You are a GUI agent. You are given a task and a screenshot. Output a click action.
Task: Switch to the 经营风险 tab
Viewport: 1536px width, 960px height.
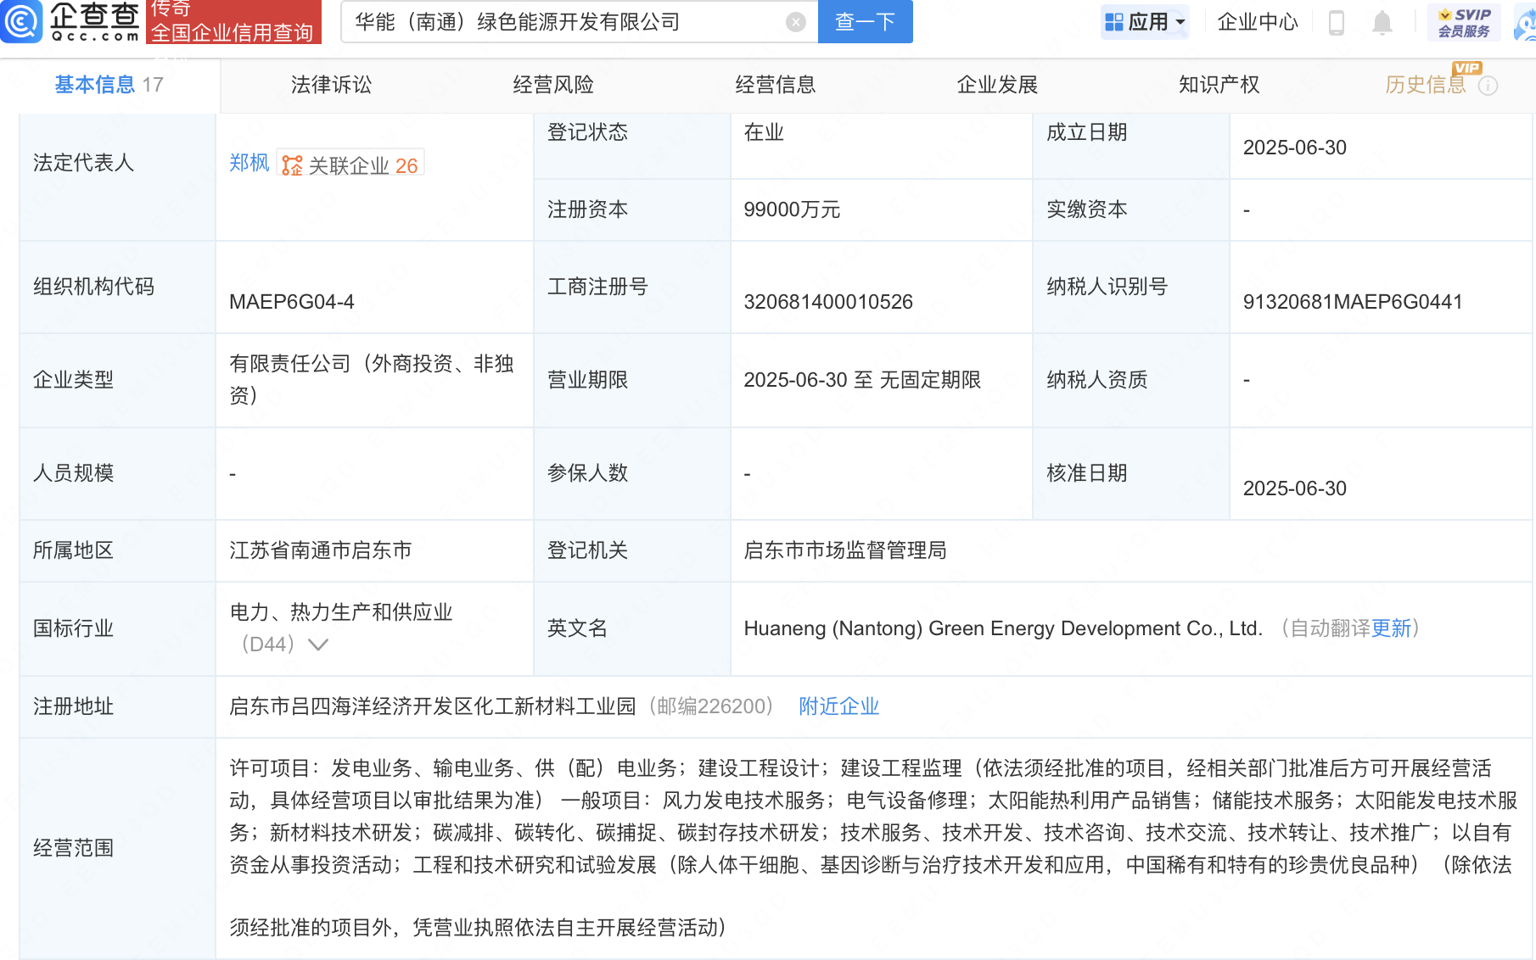(553, 85)
